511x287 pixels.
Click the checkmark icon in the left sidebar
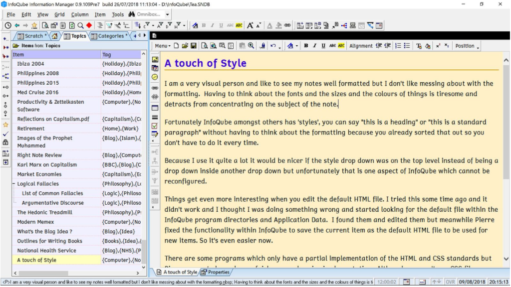(x=5, y=134)
